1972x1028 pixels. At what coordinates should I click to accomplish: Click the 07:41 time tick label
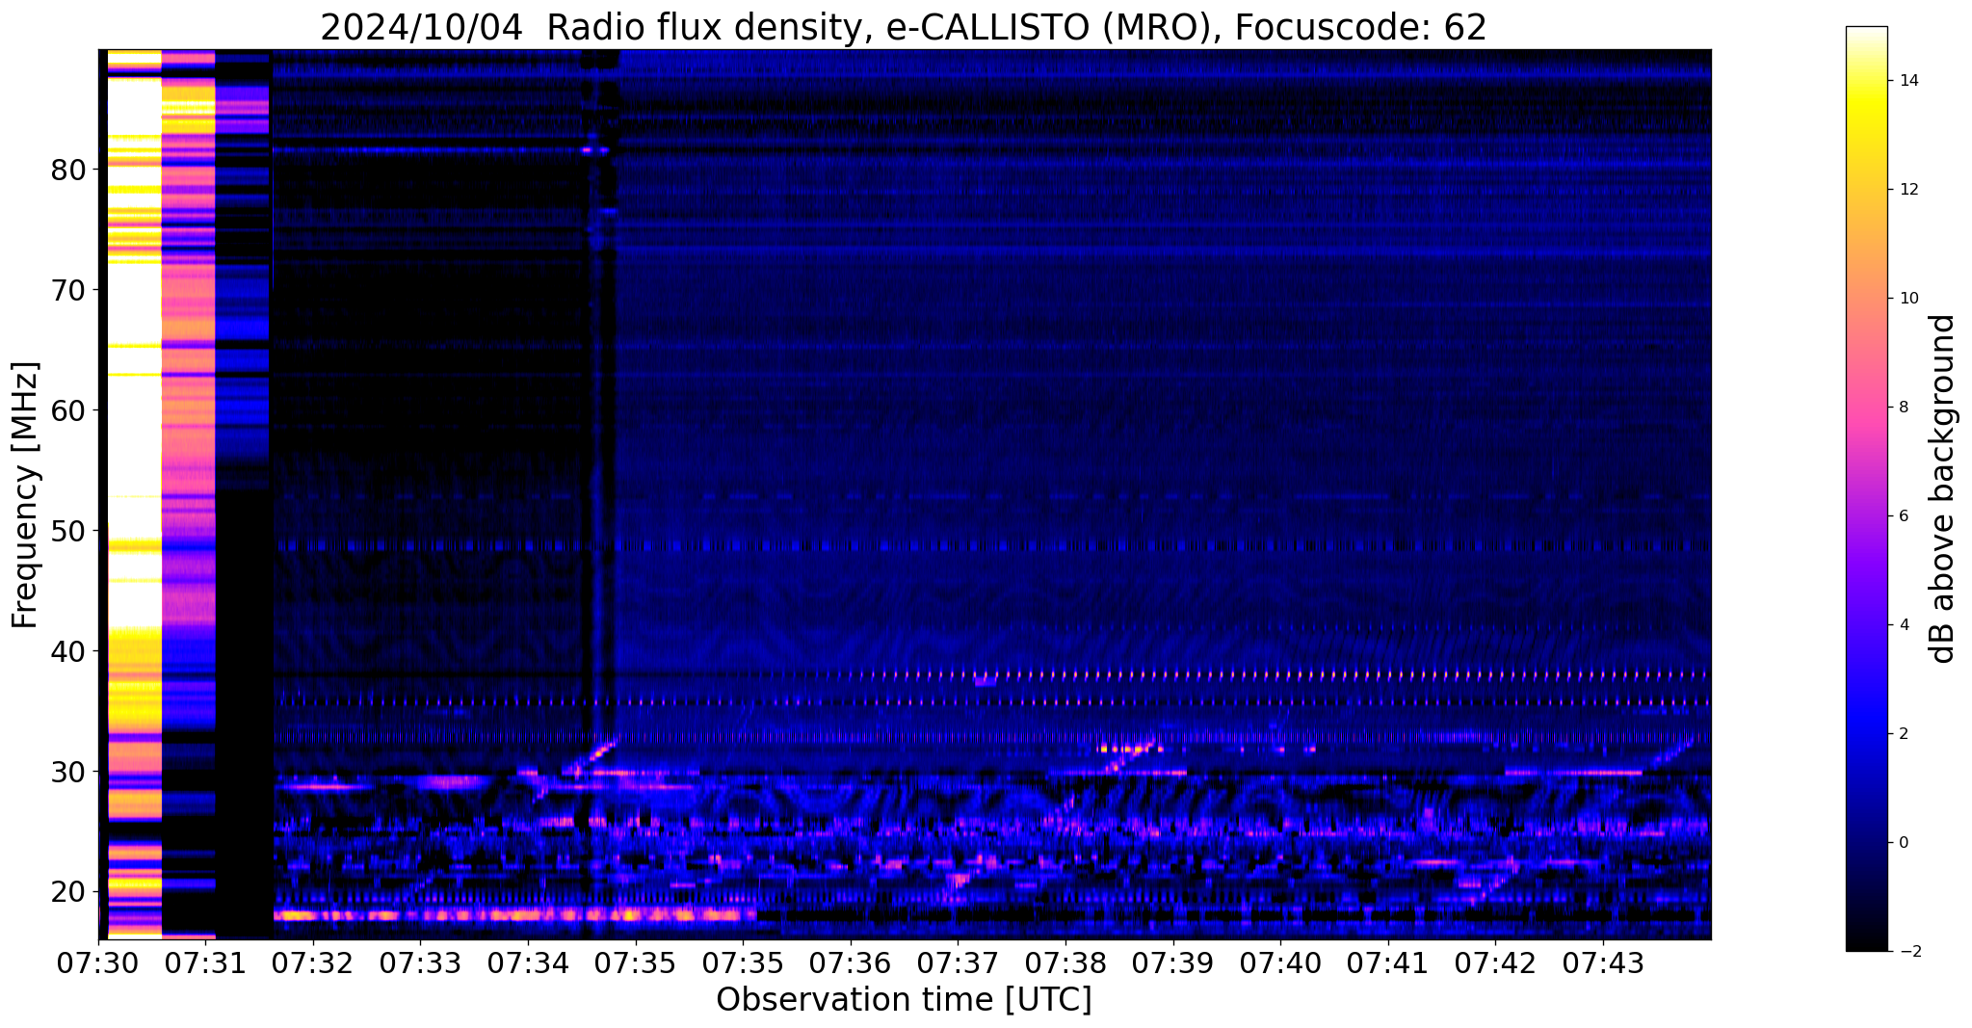click(1388, 962)
